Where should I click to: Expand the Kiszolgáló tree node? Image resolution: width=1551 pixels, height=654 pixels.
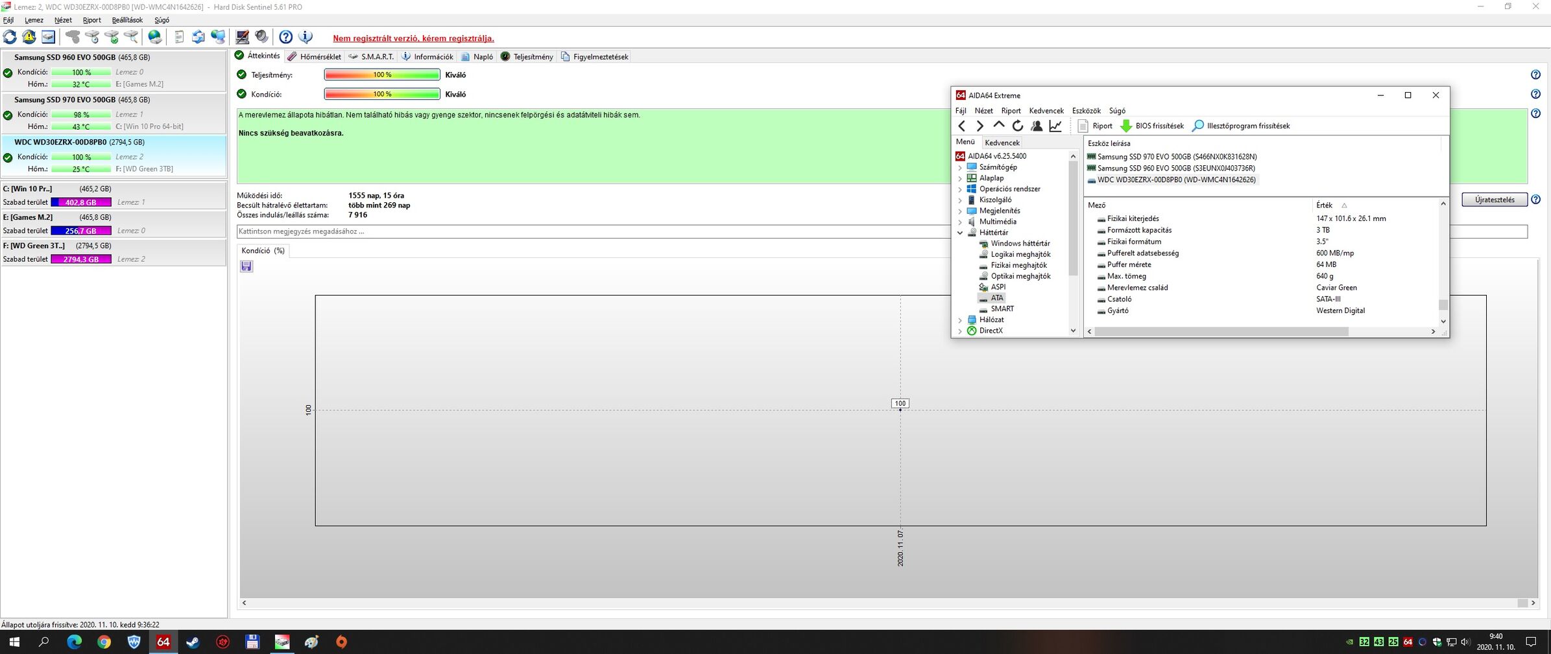point(960,200)
